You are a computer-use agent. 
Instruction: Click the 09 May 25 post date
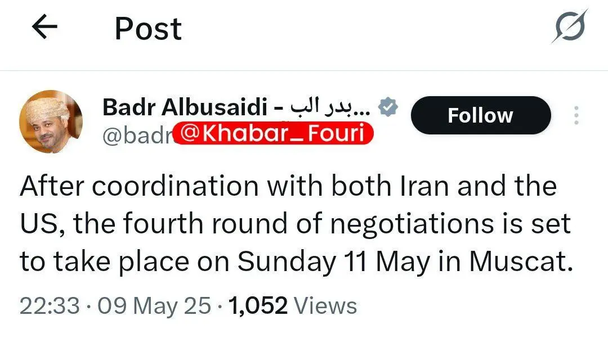coord(155,306)
